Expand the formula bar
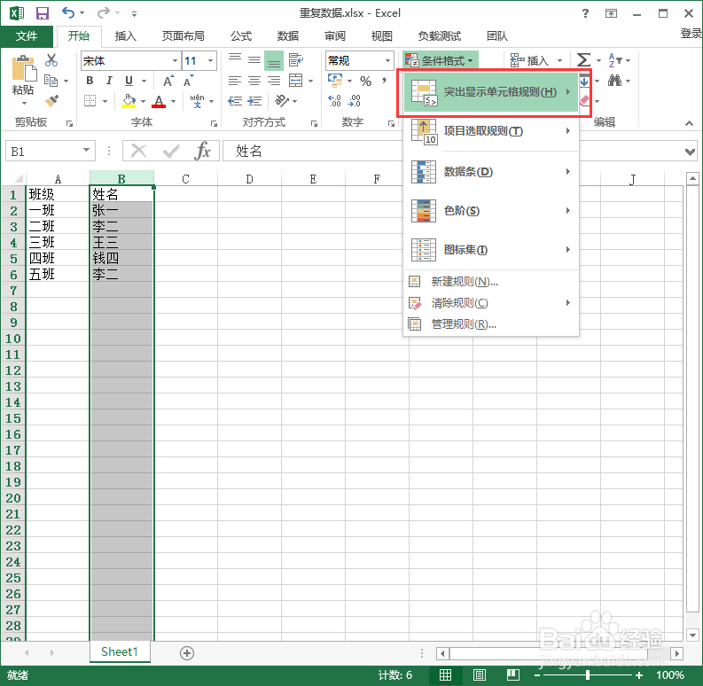The image size is (703, 686). click(x=690, y=152)
